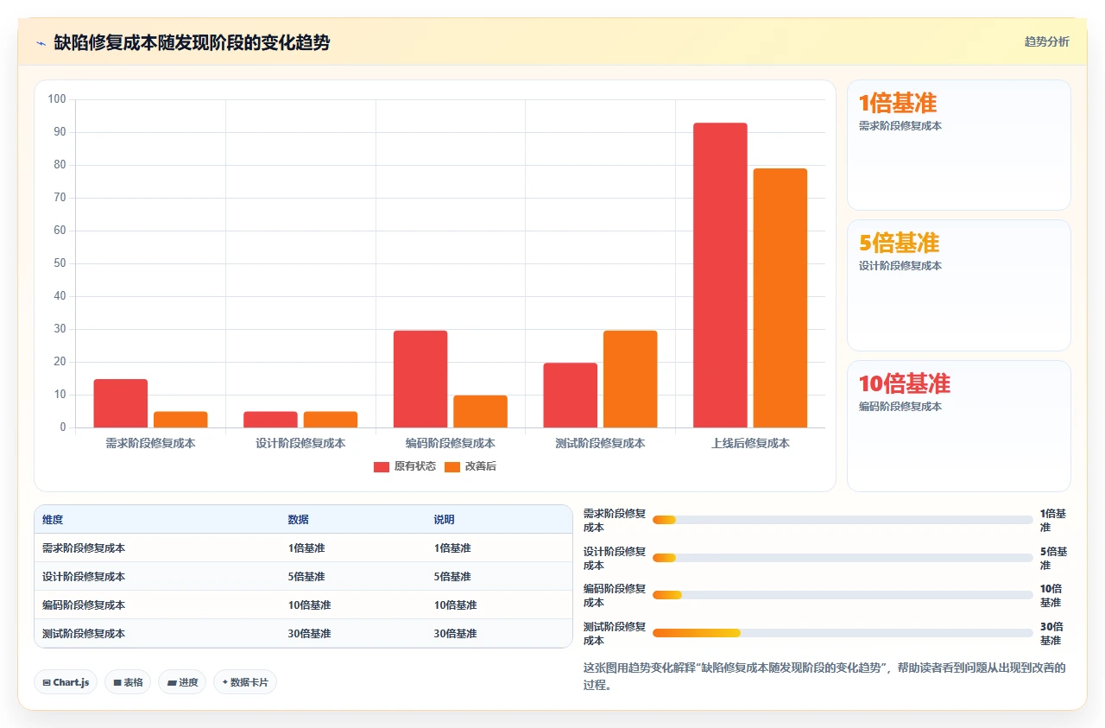Click the 说明 column header
The height and width of the screenshot is (728, 1105).
pos(445,520)
